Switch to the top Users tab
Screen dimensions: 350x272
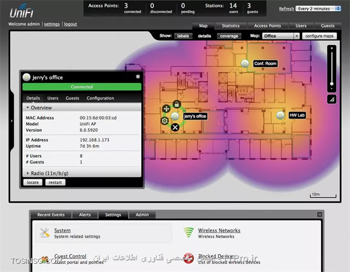pyautogui.click(x=301, y=26)
